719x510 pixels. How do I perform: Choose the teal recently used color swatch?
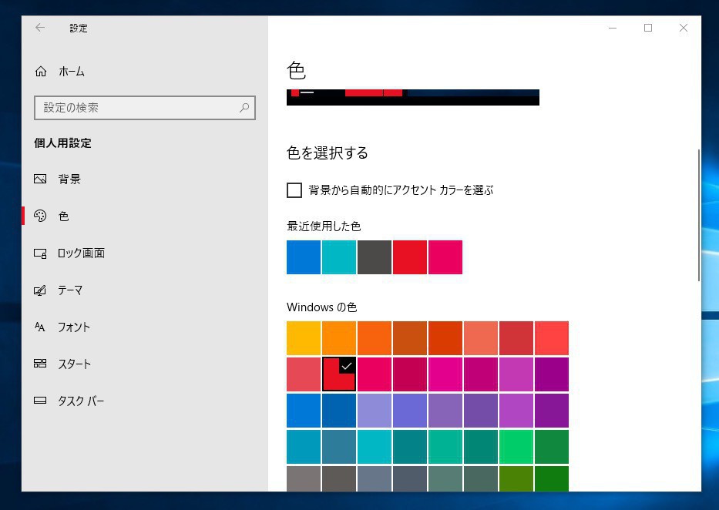(x=338, y=257)
